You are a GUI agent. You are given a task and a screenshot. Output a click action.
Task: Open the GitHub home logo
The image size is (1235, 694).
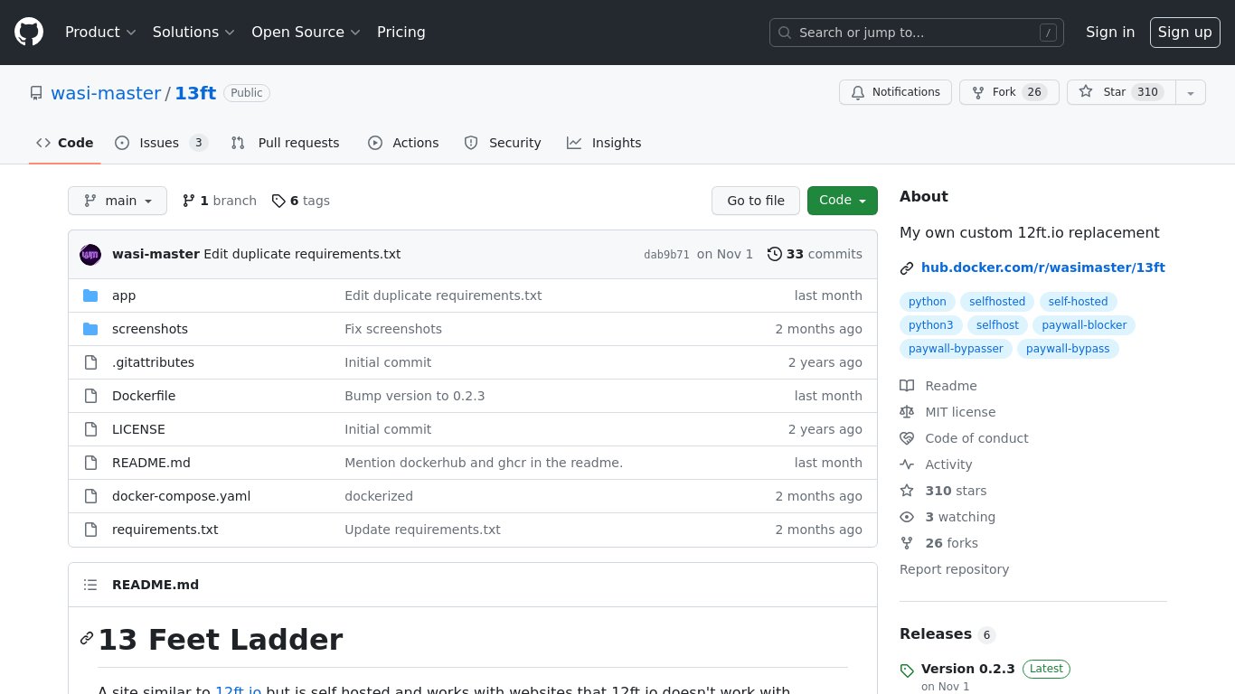point(29,33)
